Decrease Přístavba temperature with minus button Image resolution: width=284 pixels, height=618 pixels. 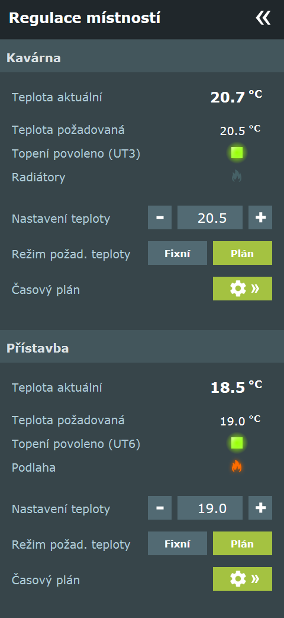coord(160,508)
